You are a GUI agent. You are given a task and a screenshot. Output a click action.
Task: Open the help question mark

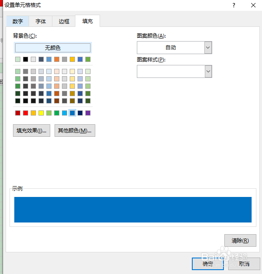point(234,5)
